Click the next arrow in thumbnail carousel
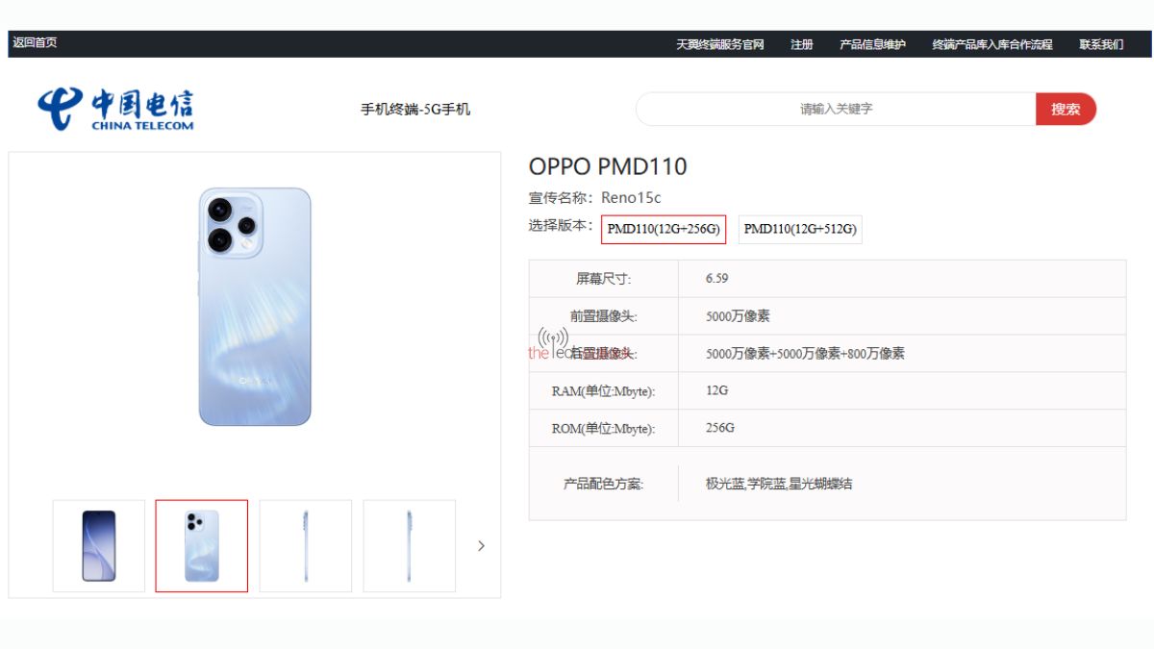Viewport: 1154px width, 649px height. click(481, 546)
